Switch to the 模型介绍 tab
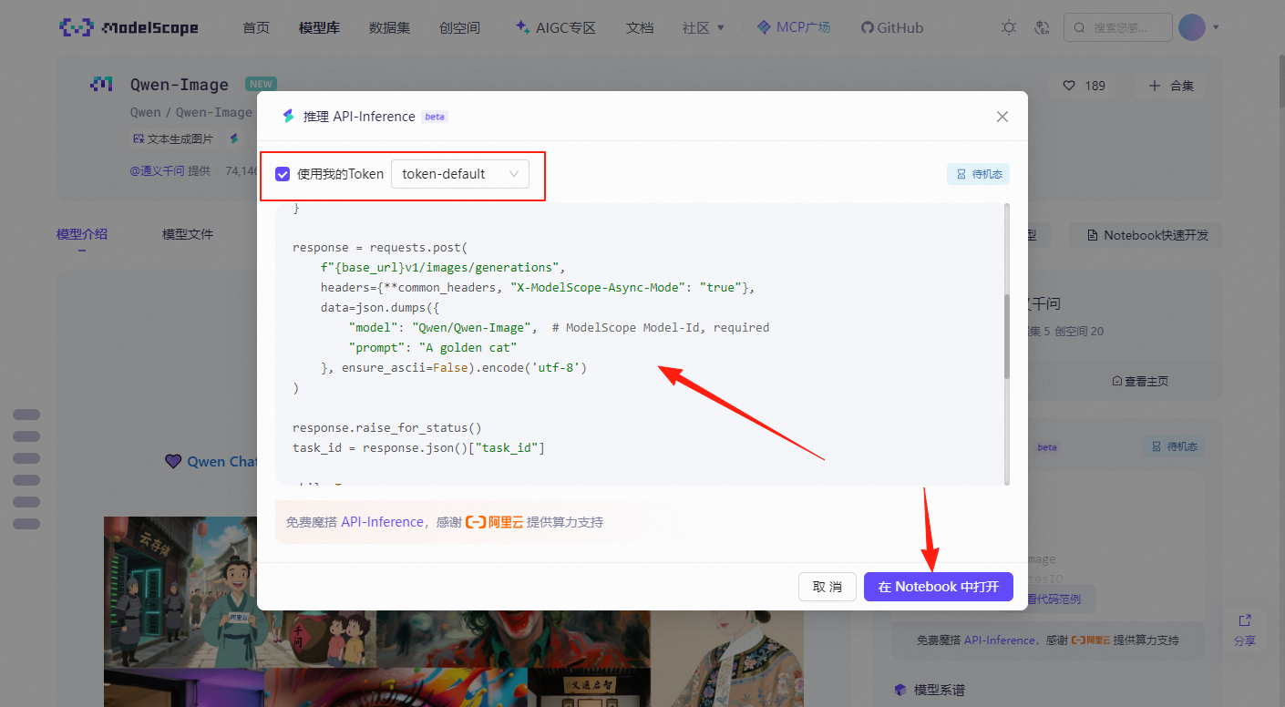This screenshot has width=1285, height=707. coord(81,234)
